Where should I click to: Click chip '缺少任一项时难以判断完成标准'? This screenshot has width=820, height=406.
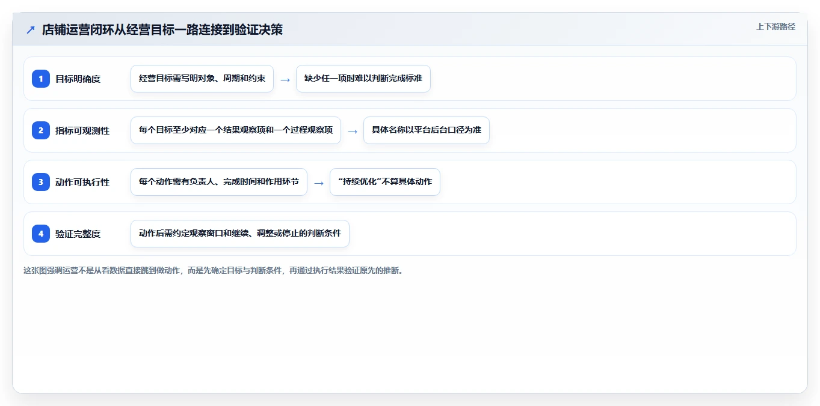pos(363,79)
